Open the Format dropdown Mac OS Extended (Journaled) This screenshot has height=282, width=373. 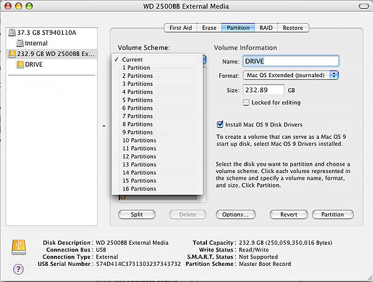(291, 75)
